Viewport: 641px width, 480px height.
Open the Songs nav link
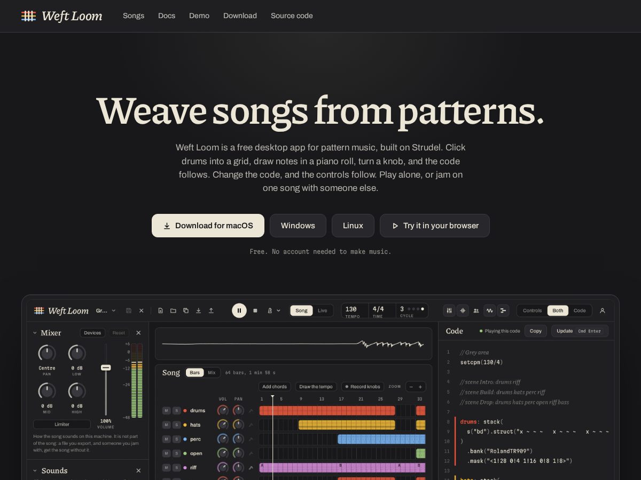(134, 16)
